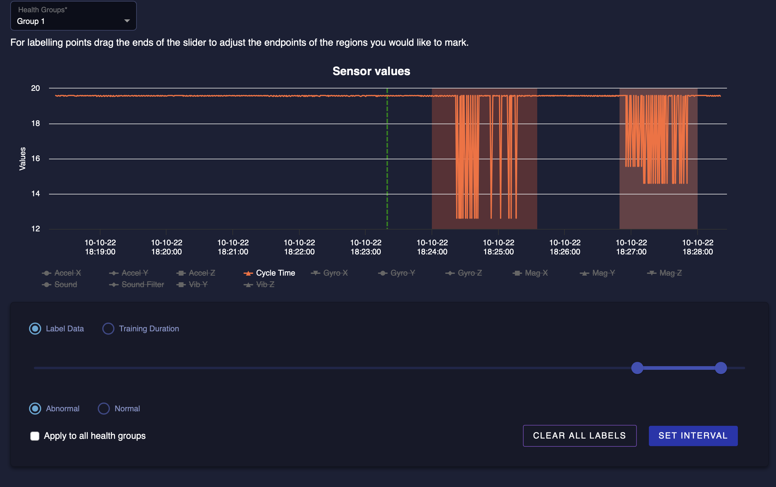The height and width of the screenshot is (487, 776).
Task: Click the left slider handle
Action: pos(637,368)
